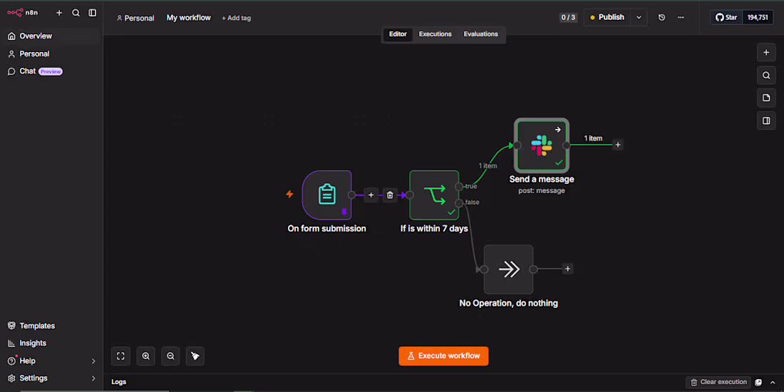Screen dimensions: 784x392
Task: Click the tidy up workflow broom icon
Action: pos(195,356)
